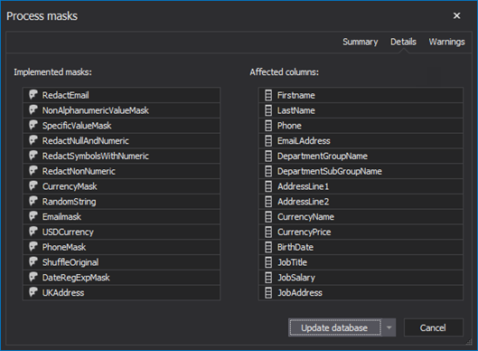Select the LastName column text
This screenshot has height=351, width=478.
click(296, 110)
